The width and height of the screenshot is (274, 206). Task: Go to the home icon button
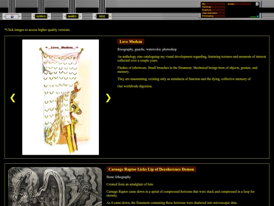[12, 16]
